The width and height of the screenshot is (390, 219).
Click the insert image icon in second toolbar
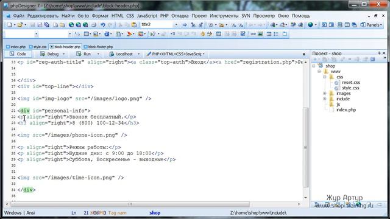click(260, 34)
